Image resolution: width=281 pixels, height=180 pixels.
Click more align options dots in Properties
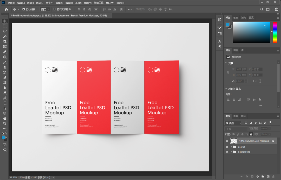click(261, 106)
